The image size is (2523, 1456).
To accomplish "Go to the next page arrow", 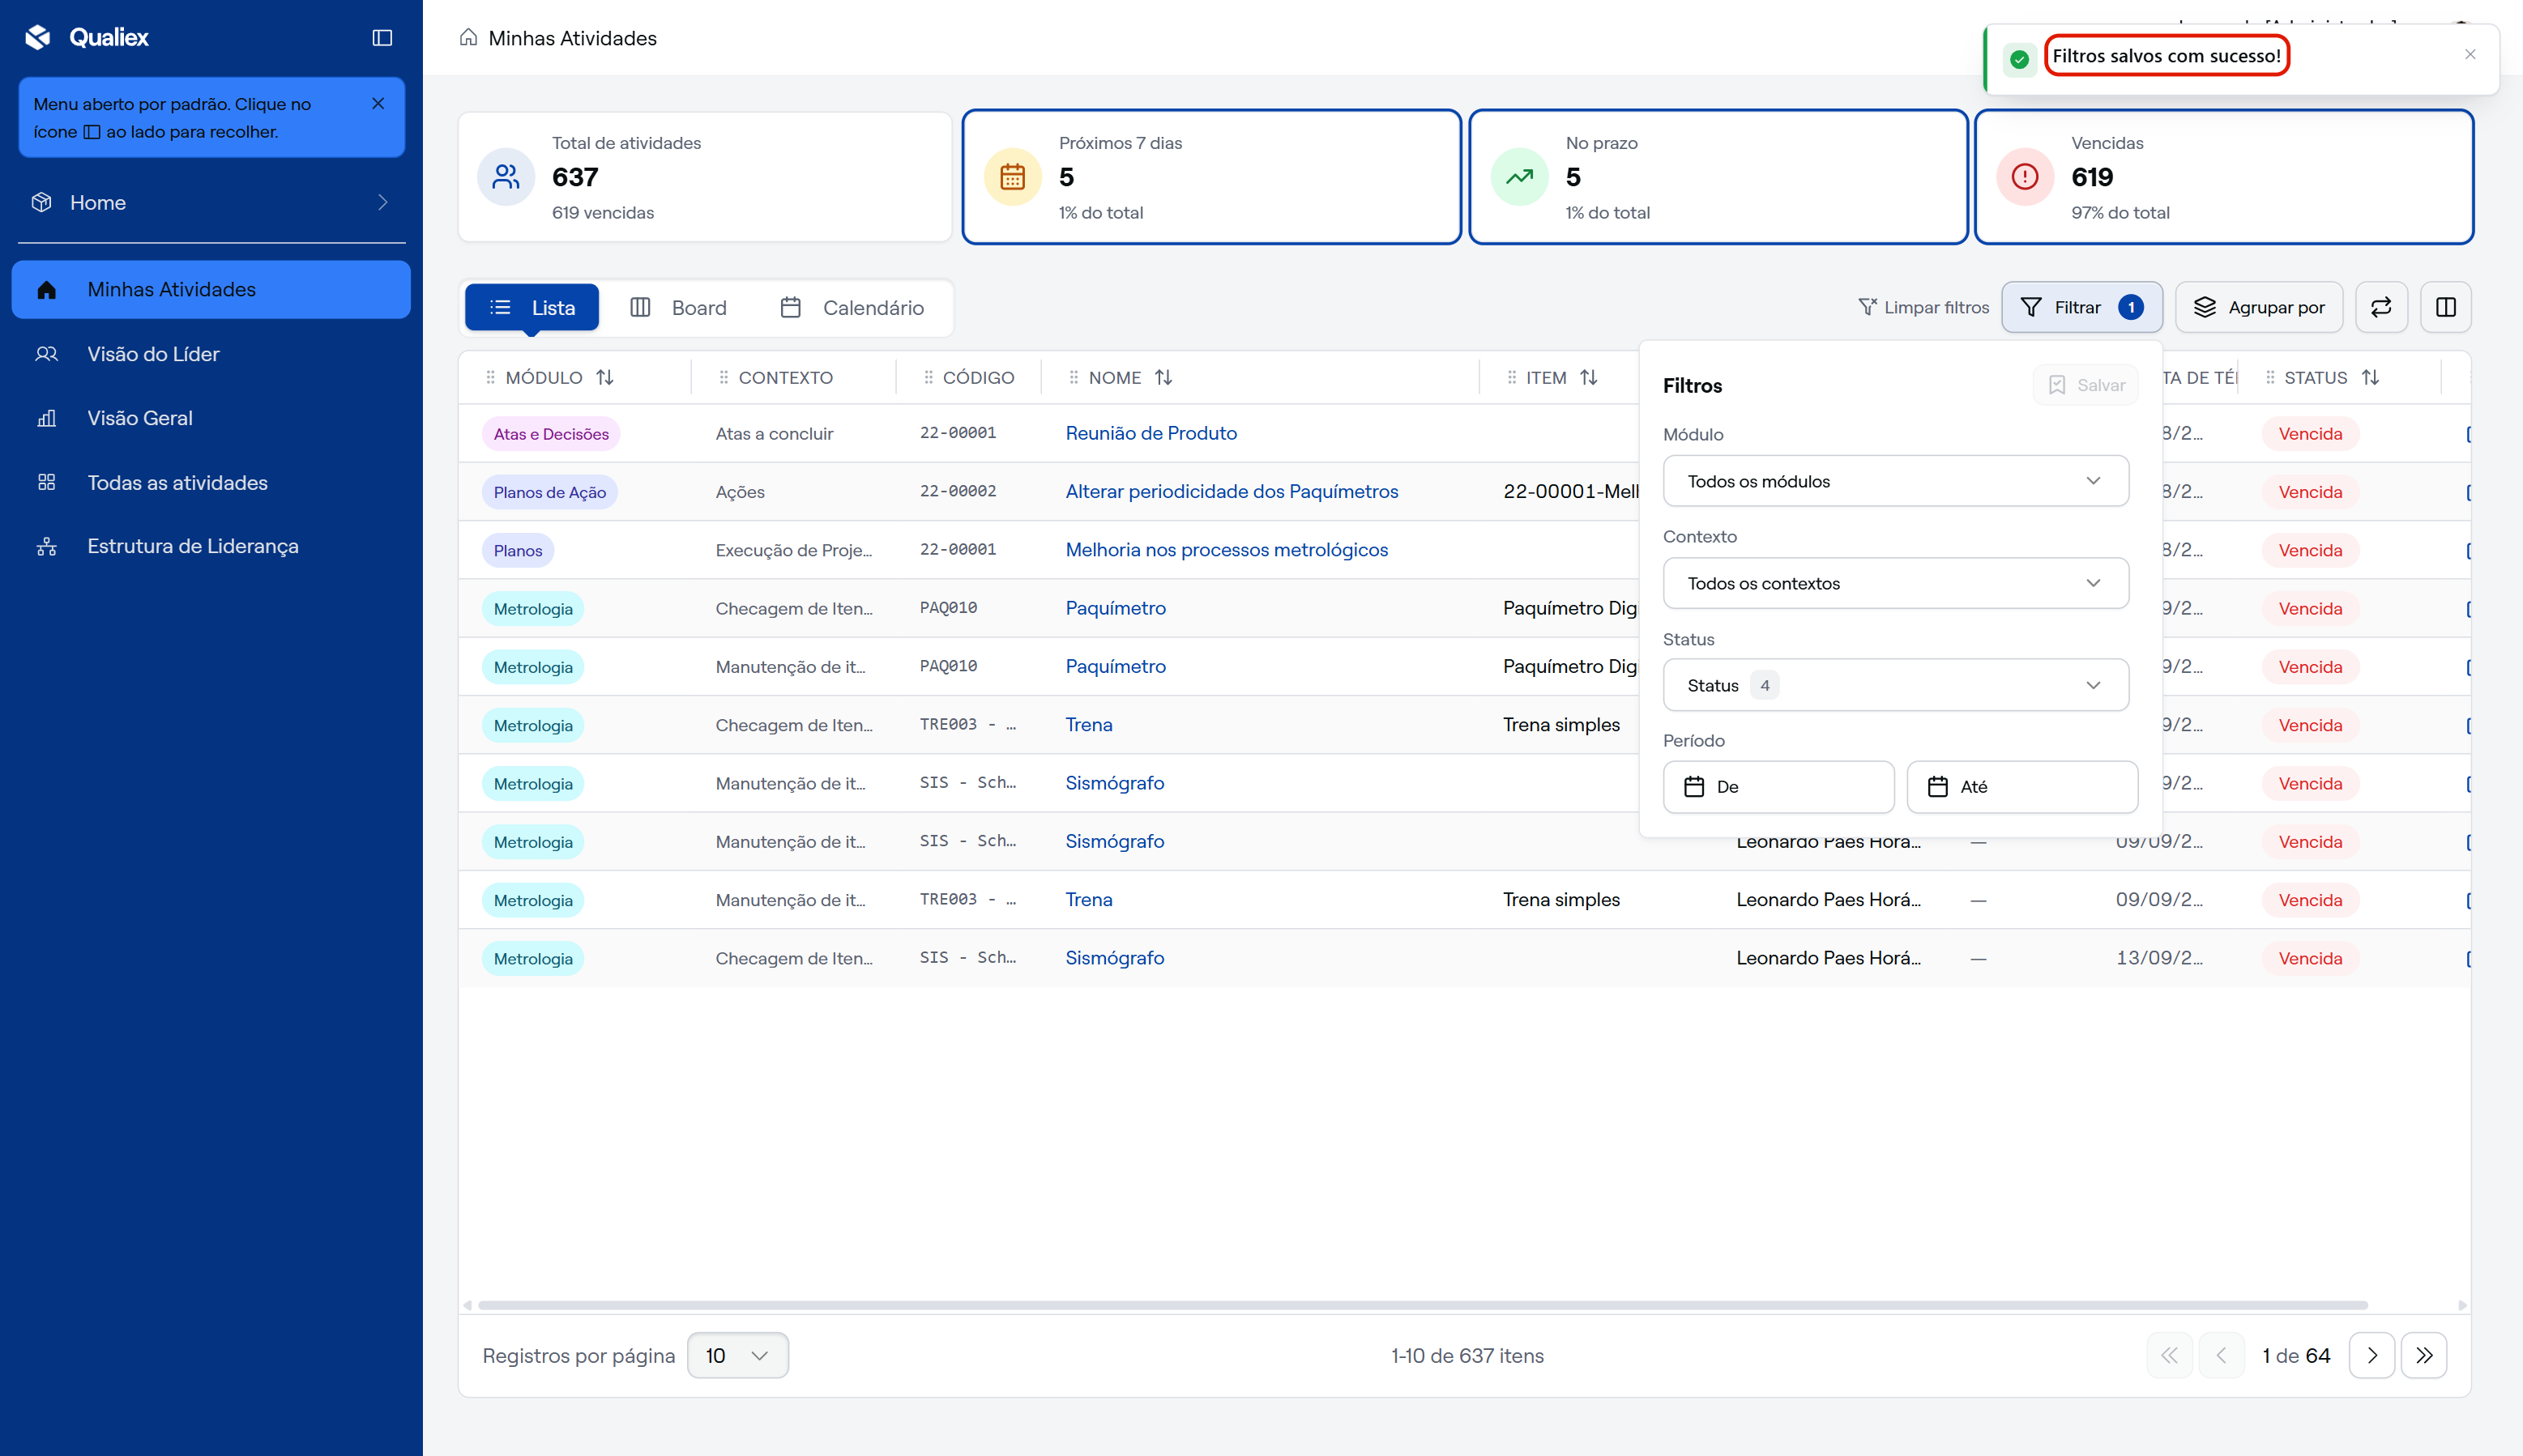I will click(x=2371, y=1355).
